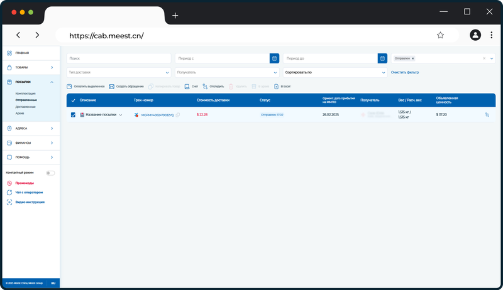This screenshot has width=503, height=290.
Task: Expand the 'Финансы' sidebar menu
Action: (31, 142)
